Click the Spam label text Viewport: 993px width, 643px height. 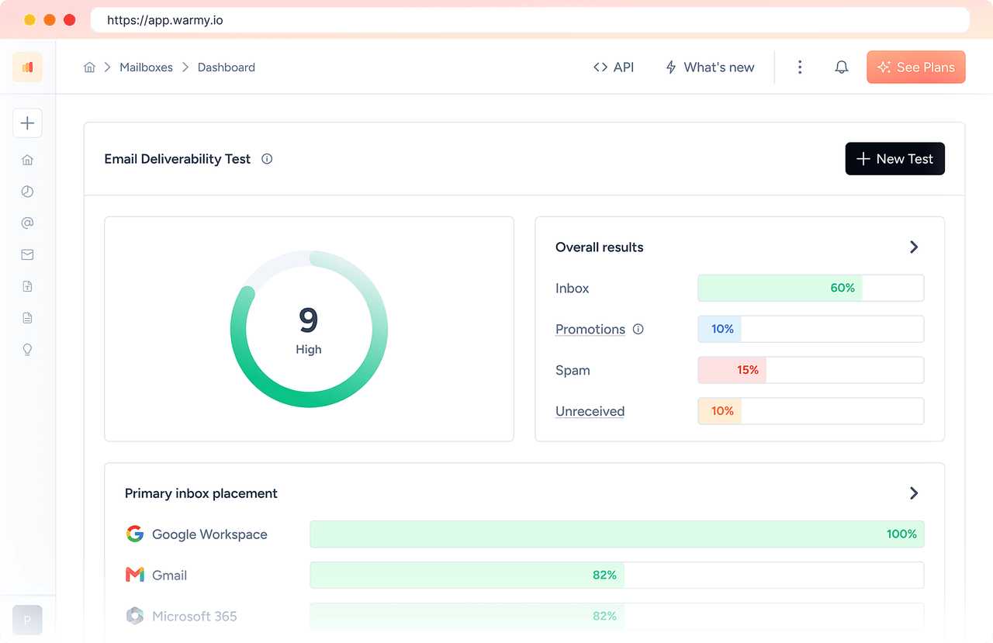click(573, 370)
